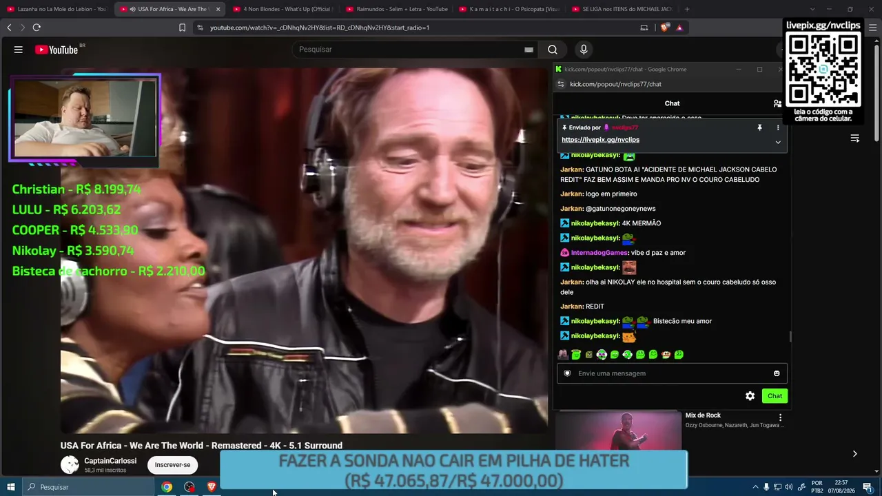Switch to the 4 Non Blondes What's Up tab
882x496 pixels.
[283, 9]
